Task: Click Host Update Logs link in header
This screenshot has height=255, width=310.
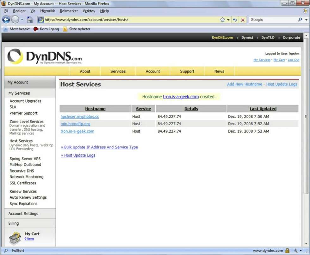Action: tap(282, 84)
